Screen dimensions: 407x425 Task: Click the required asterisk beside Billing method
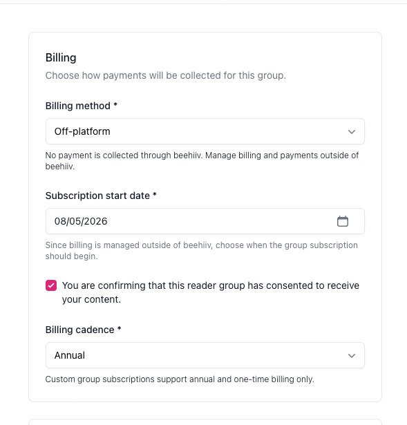(115, 104)
